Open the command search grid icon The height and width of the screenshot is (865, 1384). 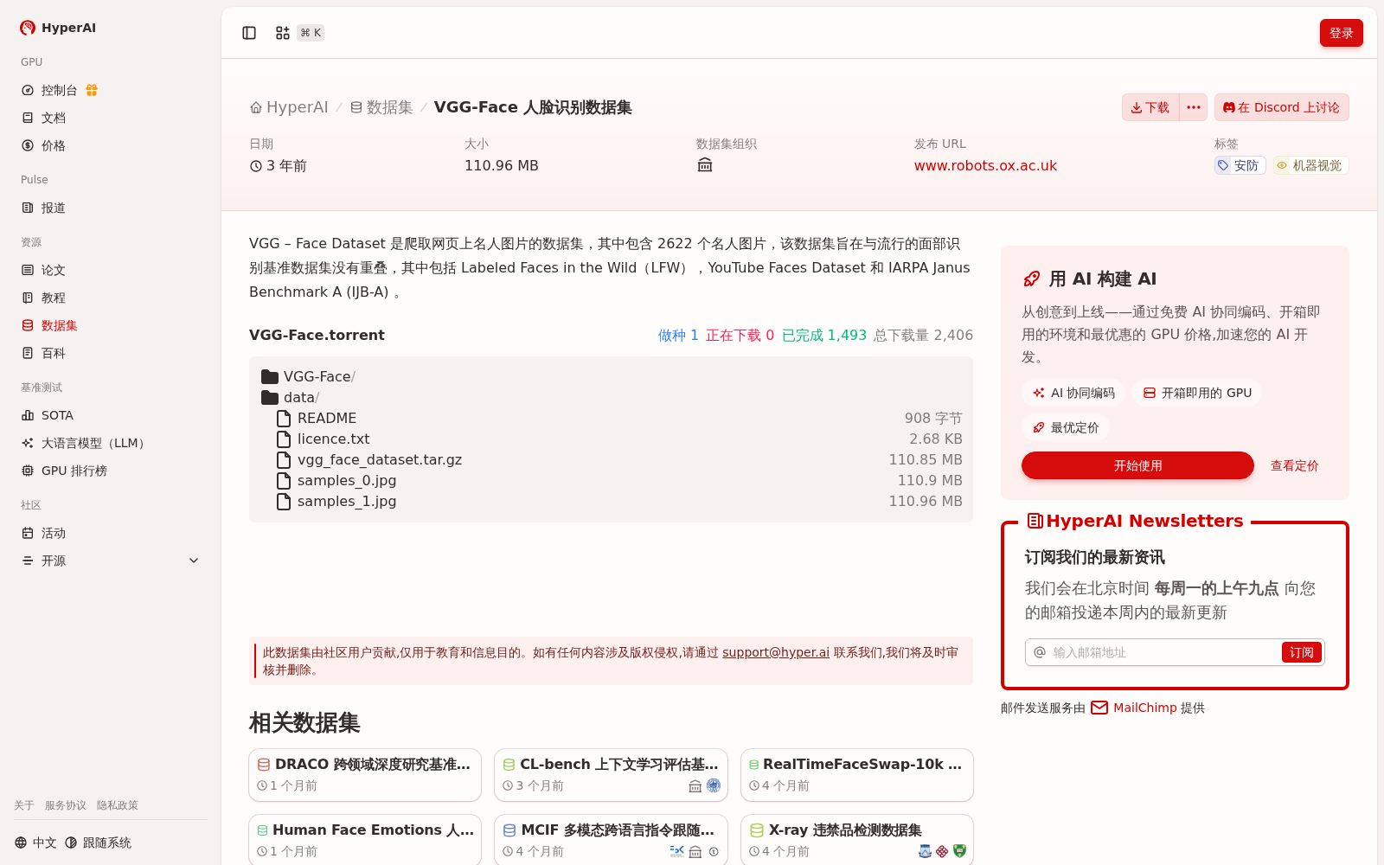pyautogui.click(x=283, y=33)
